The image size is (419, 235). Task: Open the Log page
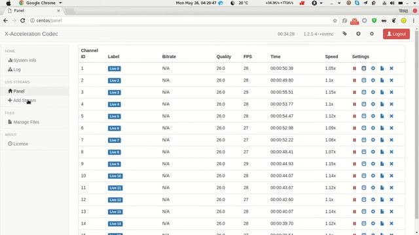(14, 70)
